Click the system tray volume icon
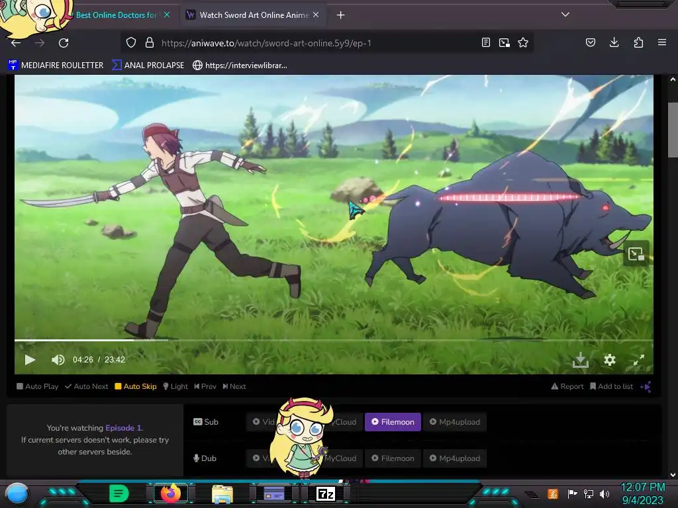The image size is (678, 508). (x=605, y=493)
